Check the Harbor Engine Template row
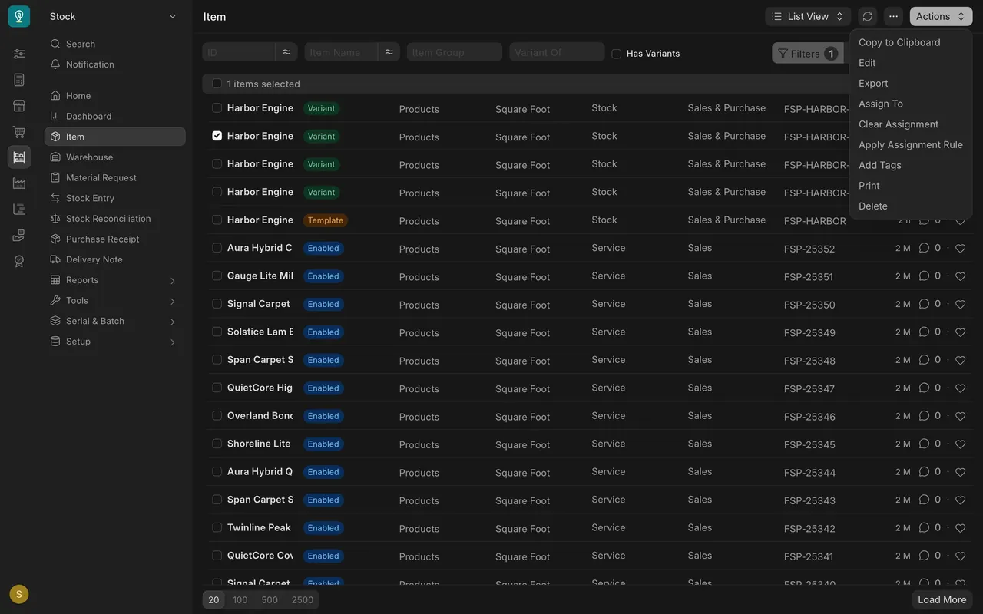 tap(217, 220)
